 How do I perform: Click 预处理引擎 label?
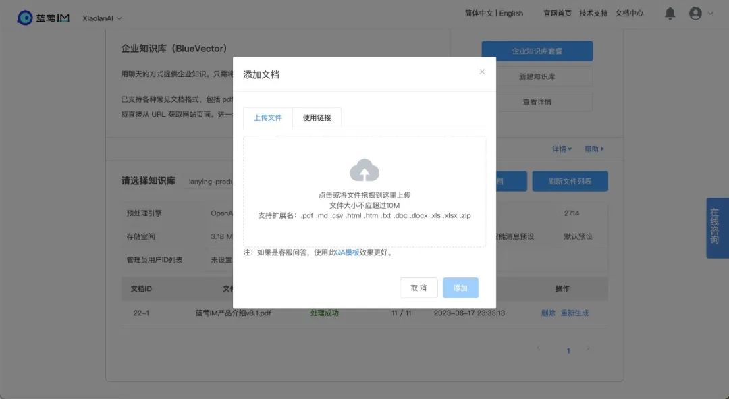click(x=144, y=213)
